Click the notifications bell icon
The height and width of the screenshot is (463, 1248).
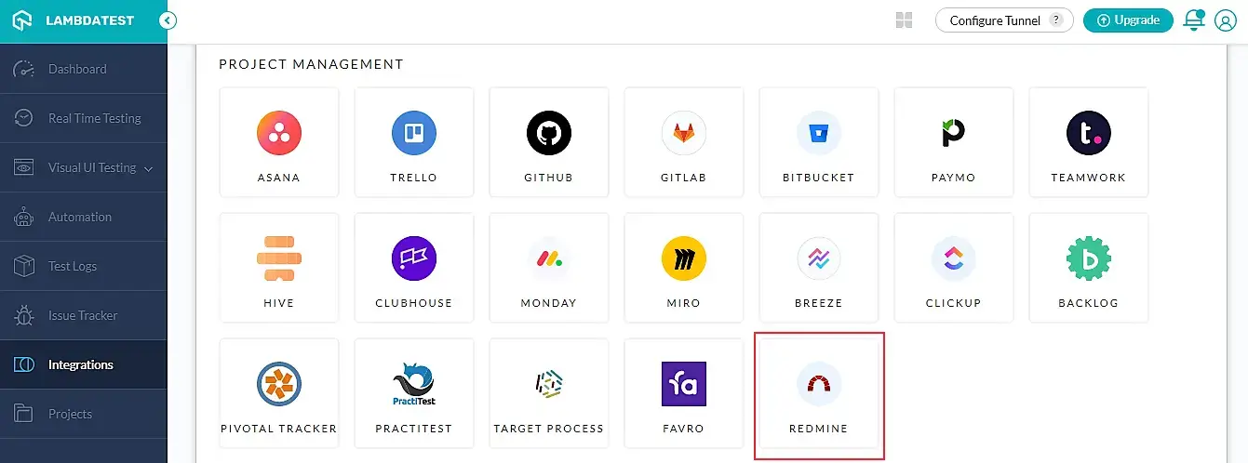click(1193, 20)
